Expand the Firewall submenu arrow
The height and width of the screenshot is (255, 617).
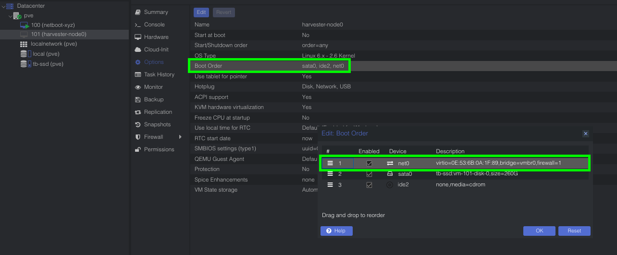(180, 137)
